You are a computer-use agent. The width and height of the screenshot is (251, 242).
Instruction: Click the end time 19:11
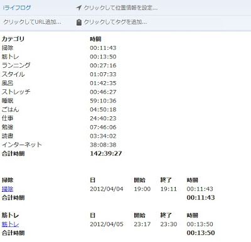pos(169,189)
